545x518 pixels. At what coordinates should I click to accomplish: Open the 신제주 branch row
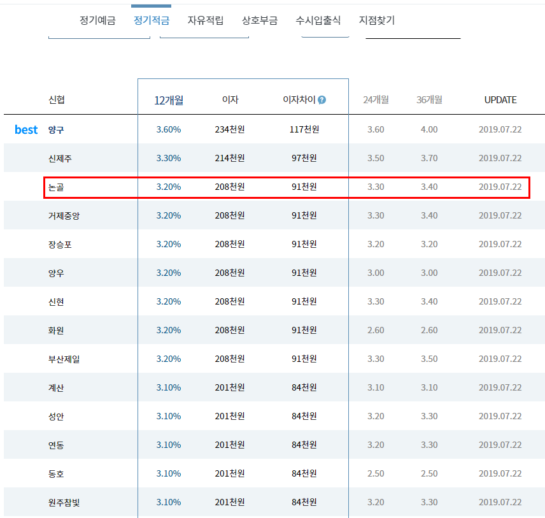[274, 158]
